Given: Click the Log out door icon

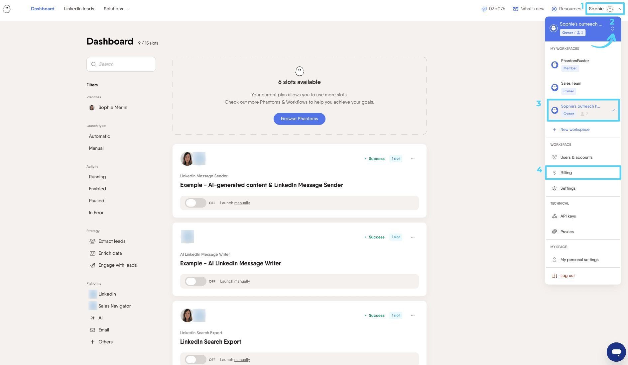Looking at the screenshot, I should 554,276.
